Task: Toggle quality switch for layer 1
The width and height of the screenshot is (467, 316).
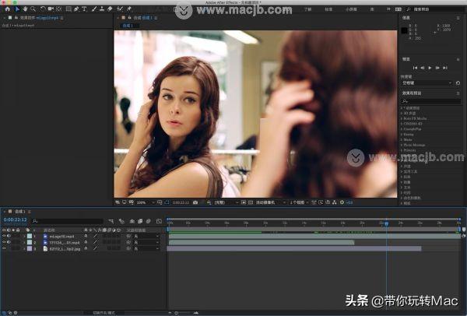Action: (x=95, y=236)
